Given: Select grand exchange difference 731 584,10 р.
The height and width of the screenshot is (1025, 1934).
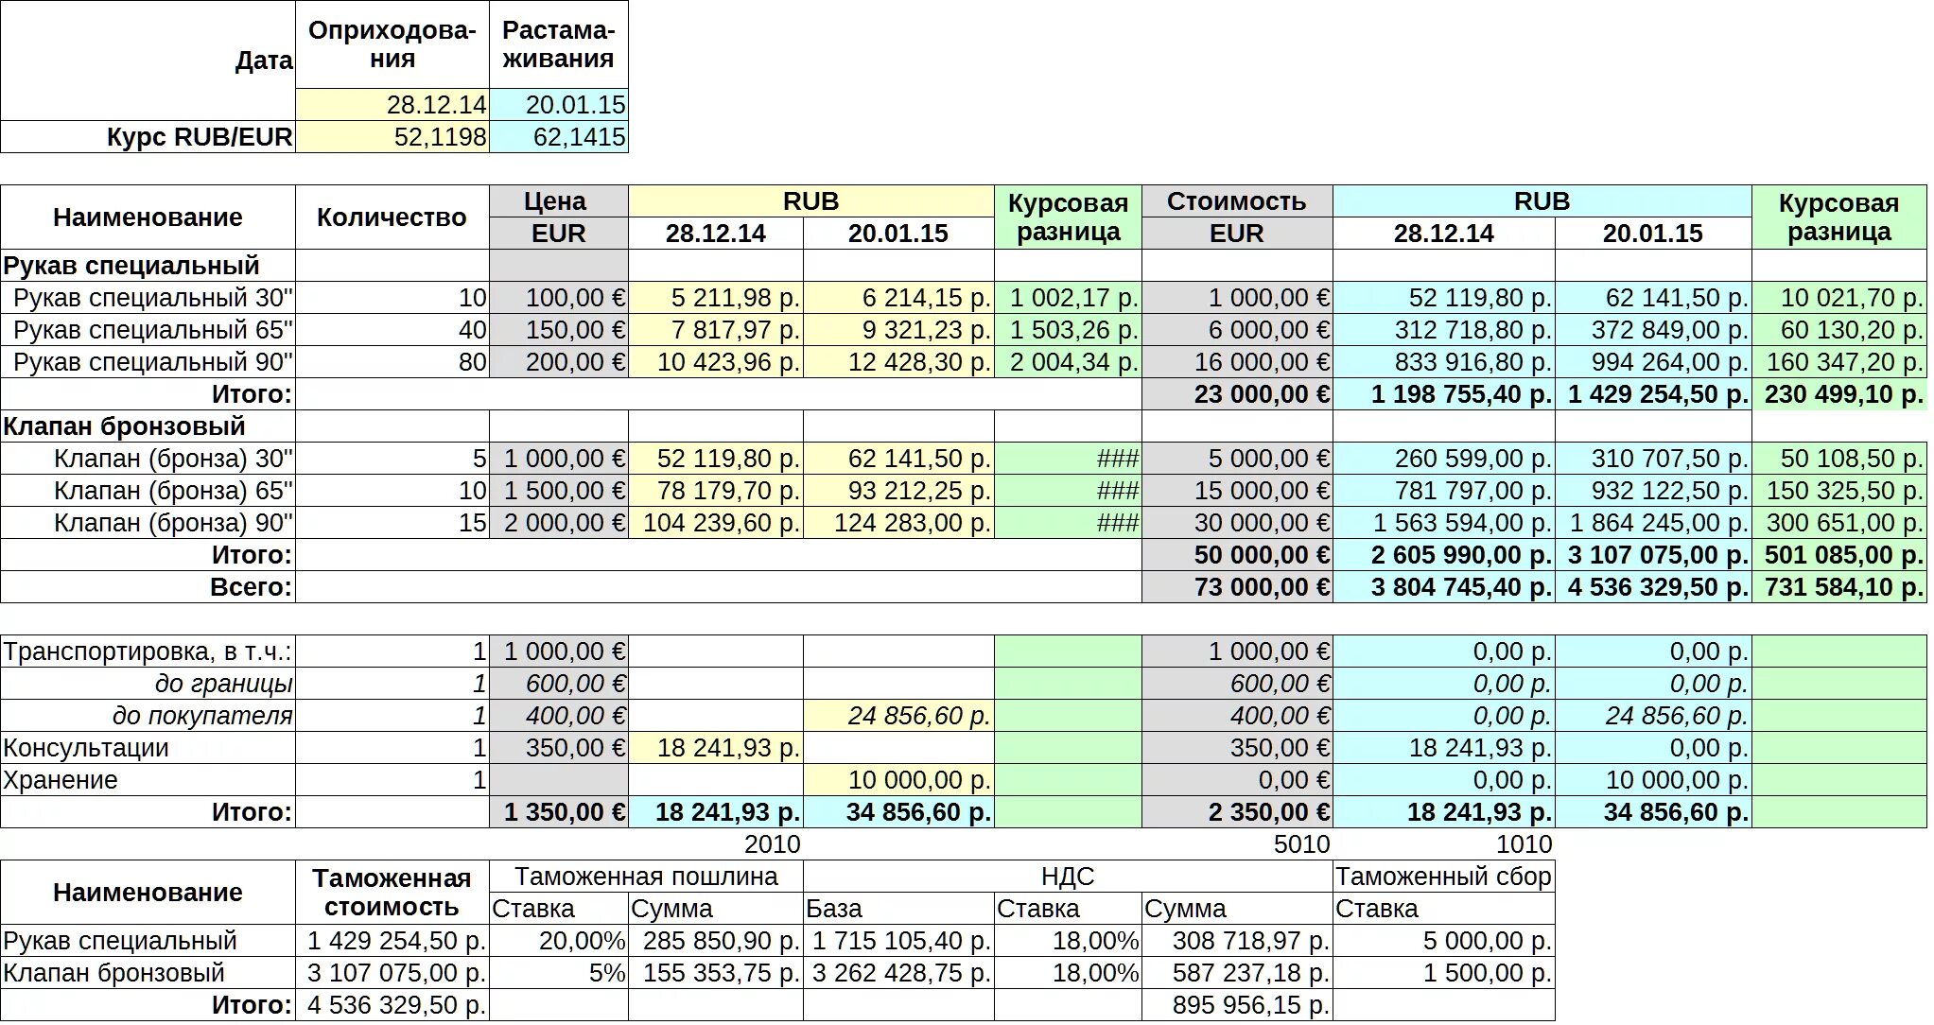Looking at the screenshot, I should [x=1839, y=587].
